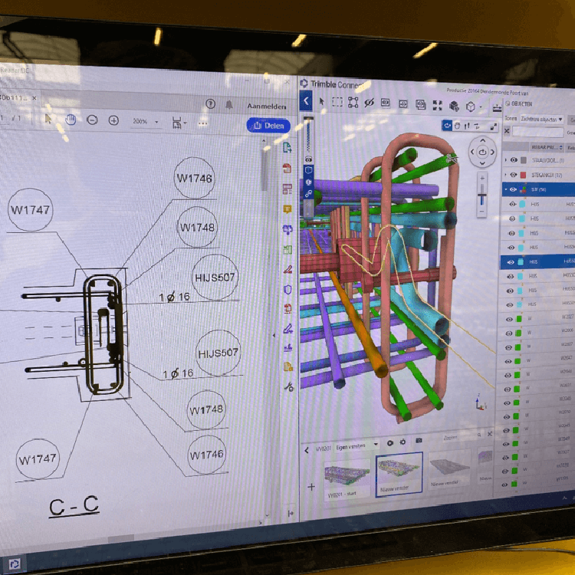Click the zoom in plus circle in PDF reader
This screenshot has height=575, width=575.
(x=113, y=120)
